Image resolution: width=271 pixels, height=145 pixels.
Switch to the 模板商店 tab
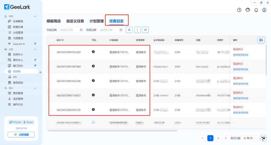click(53, 21)
